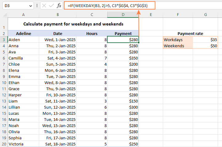Select the cell with name 'Victoria'

[23, 144]
